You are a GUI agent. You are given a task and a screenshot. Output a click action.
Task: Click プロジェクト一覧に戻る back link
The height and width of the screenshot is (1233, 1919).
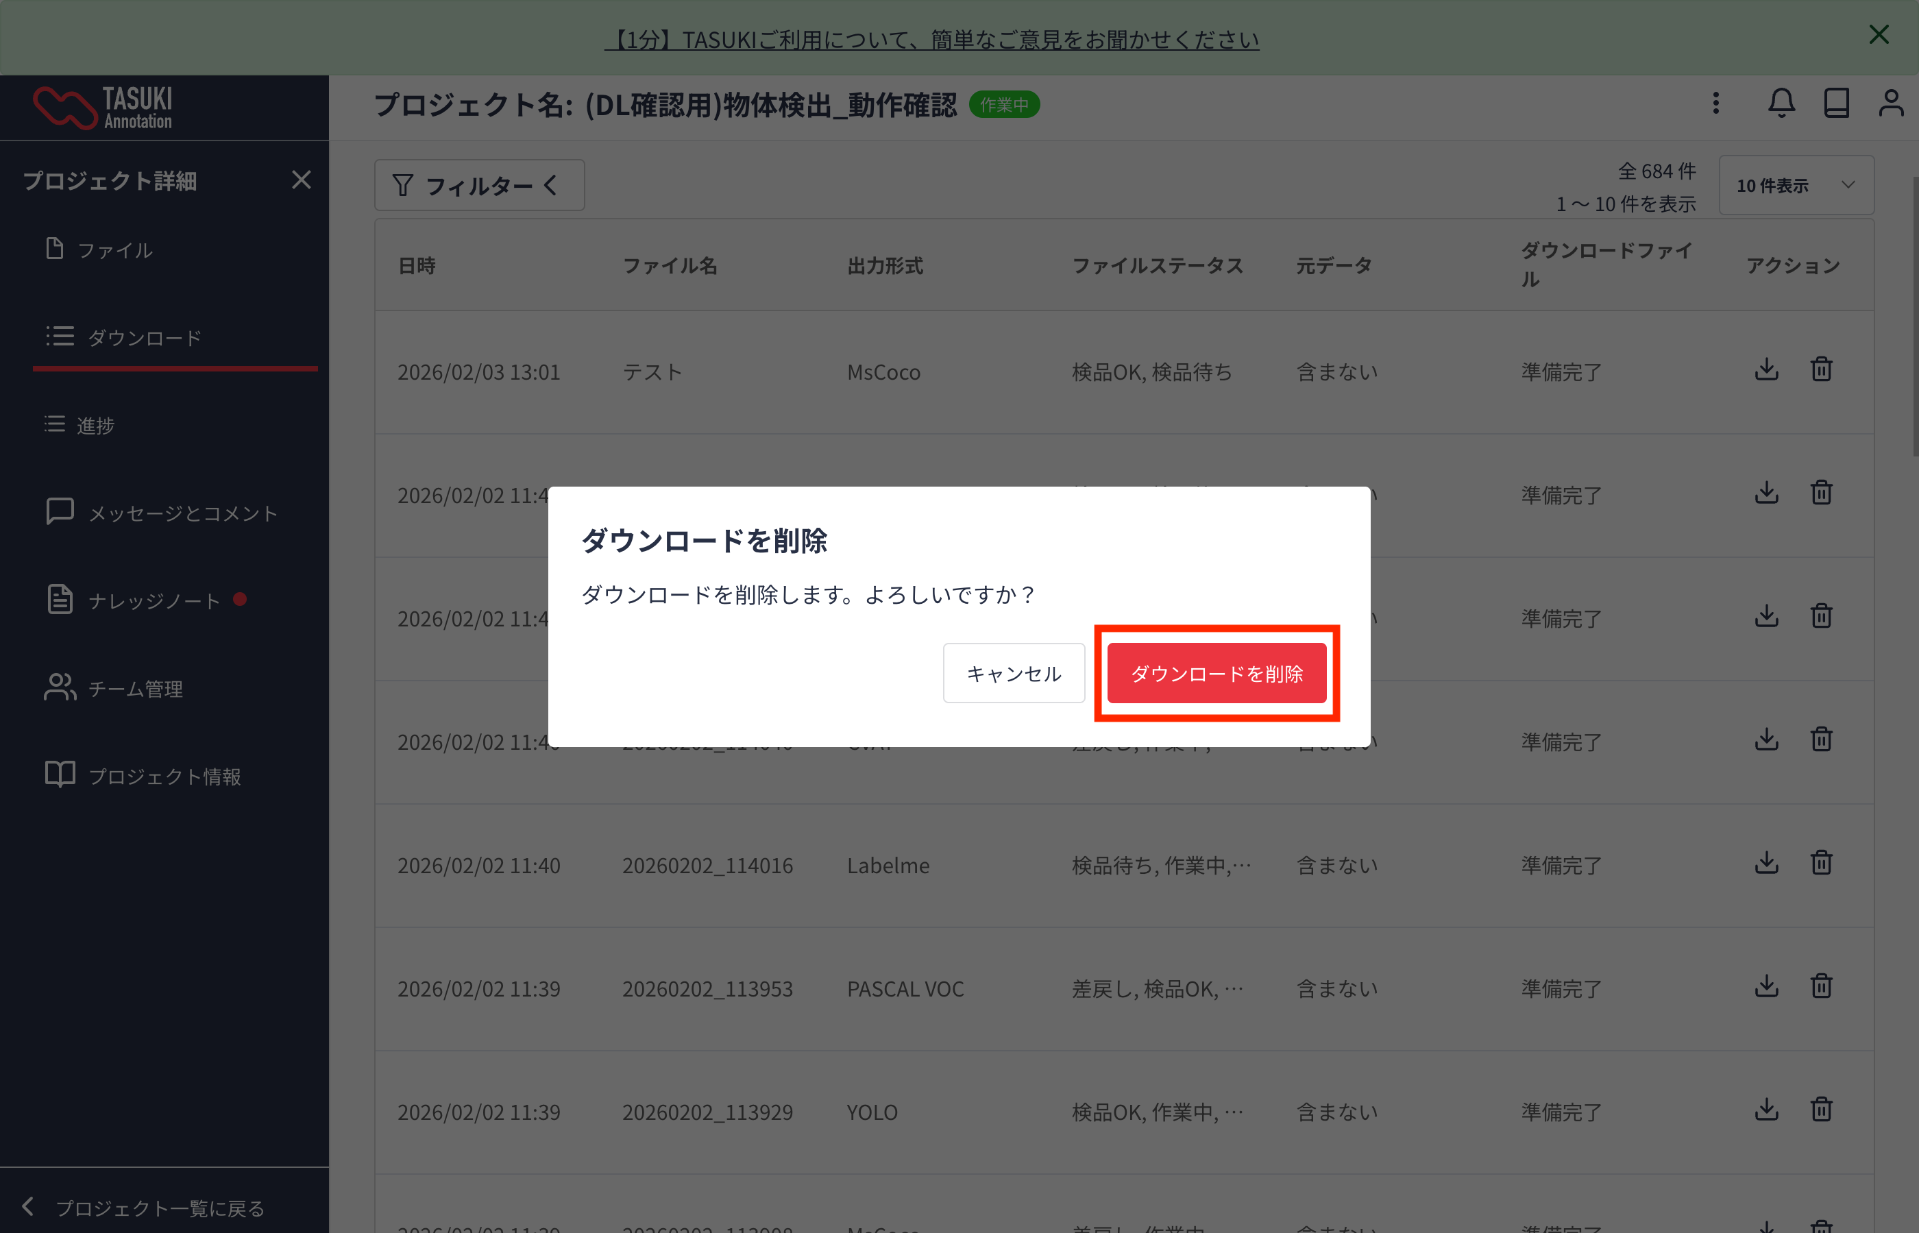click(159, 1208)
